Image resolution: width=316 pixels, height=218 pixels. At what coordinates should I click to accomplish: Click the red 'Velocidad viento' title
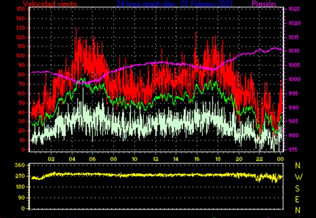click(50, 4)
